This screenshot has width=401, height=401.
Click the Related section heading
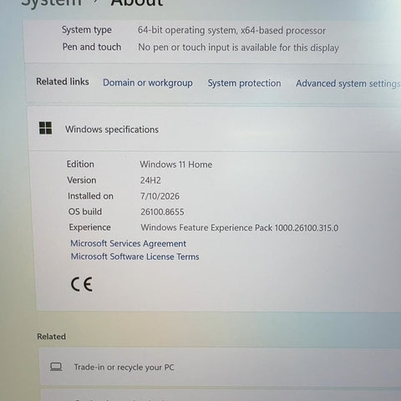[52, 337]
